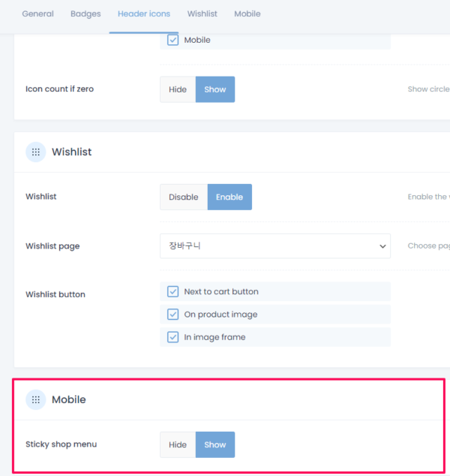
Task: Toggle On product image checkbox
Action: [172, 314]
